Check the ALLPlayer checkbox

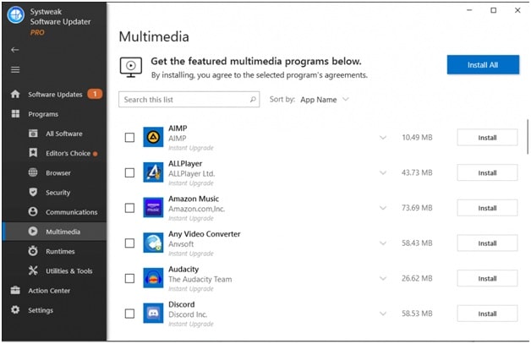click(129, 172)
